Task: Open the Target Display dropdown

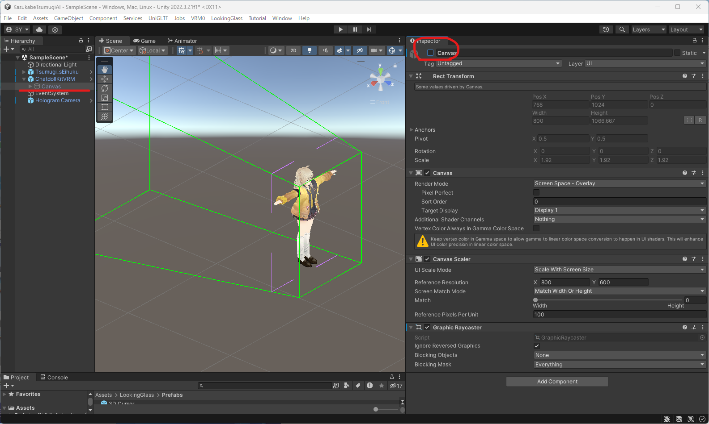Action: pos(620,210)
